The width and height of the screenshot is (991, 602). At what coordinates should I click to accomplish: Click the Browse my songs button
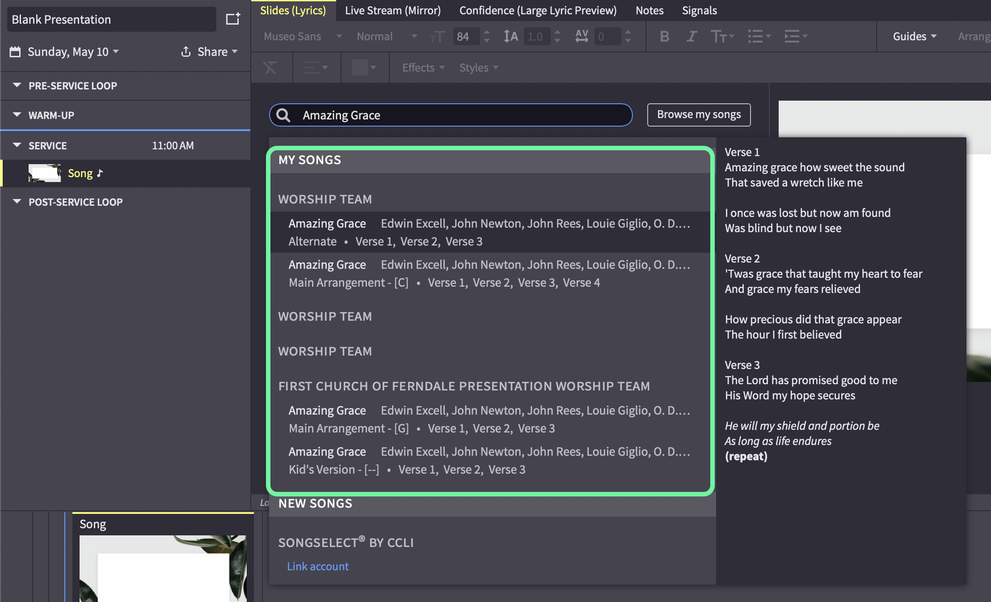[699, 114]
